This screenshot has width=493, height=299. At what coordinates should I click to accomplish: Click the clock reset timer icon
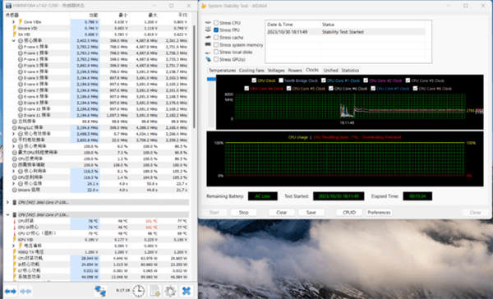click(138, 291)
